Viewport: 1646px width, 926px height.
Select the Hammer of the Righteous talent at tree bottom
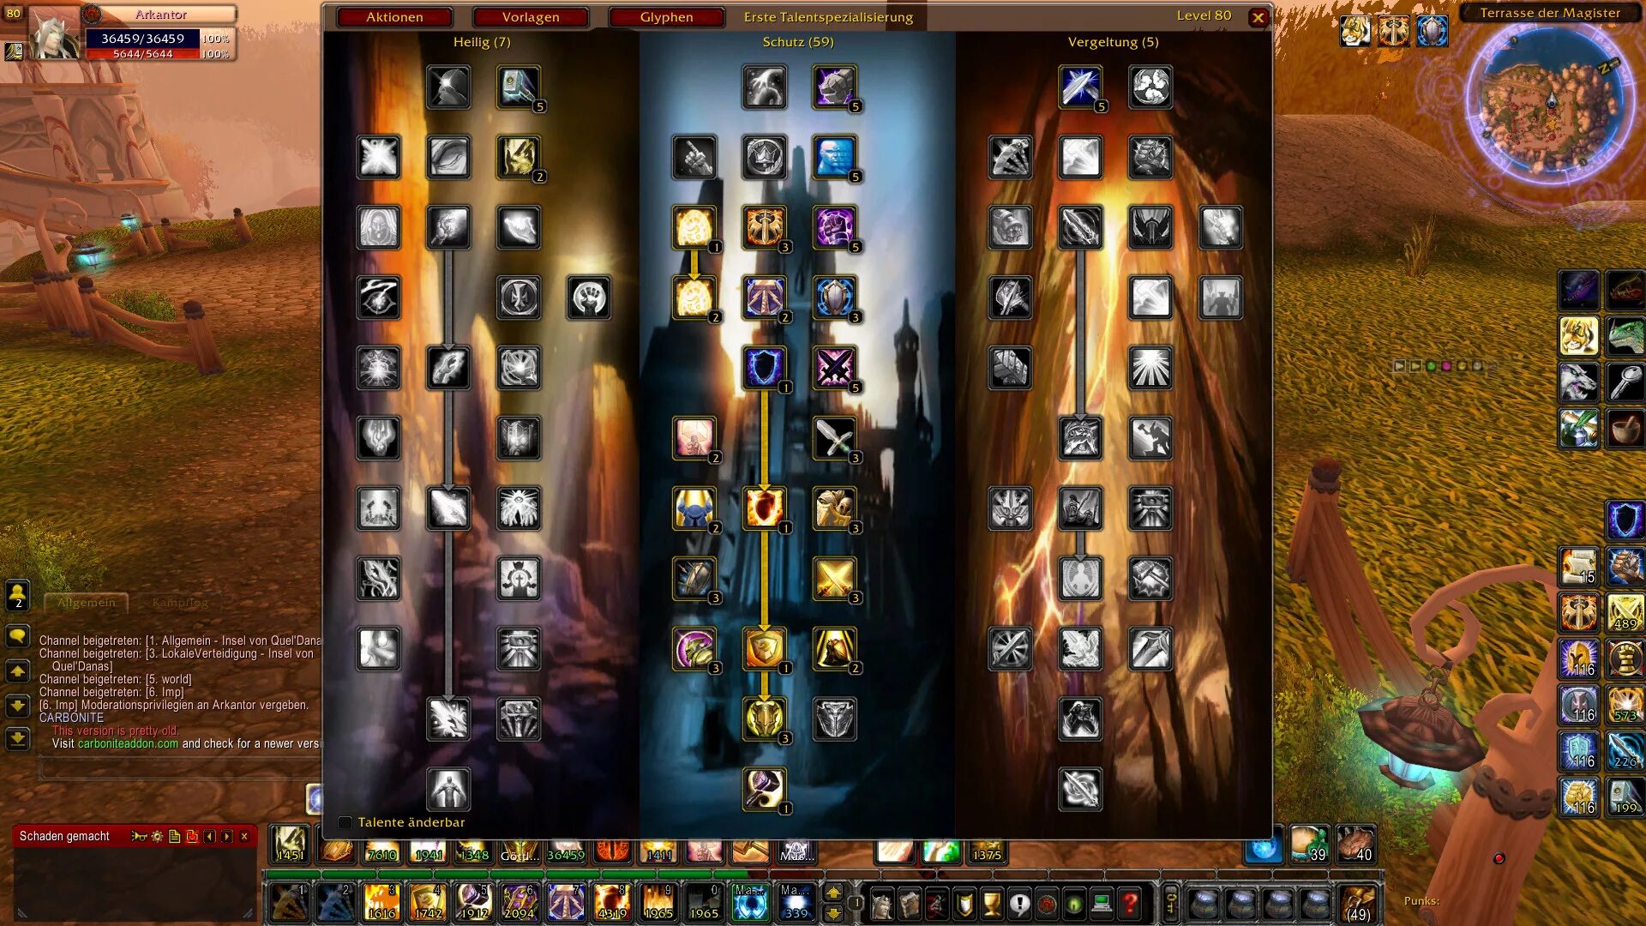pos(764,789)
